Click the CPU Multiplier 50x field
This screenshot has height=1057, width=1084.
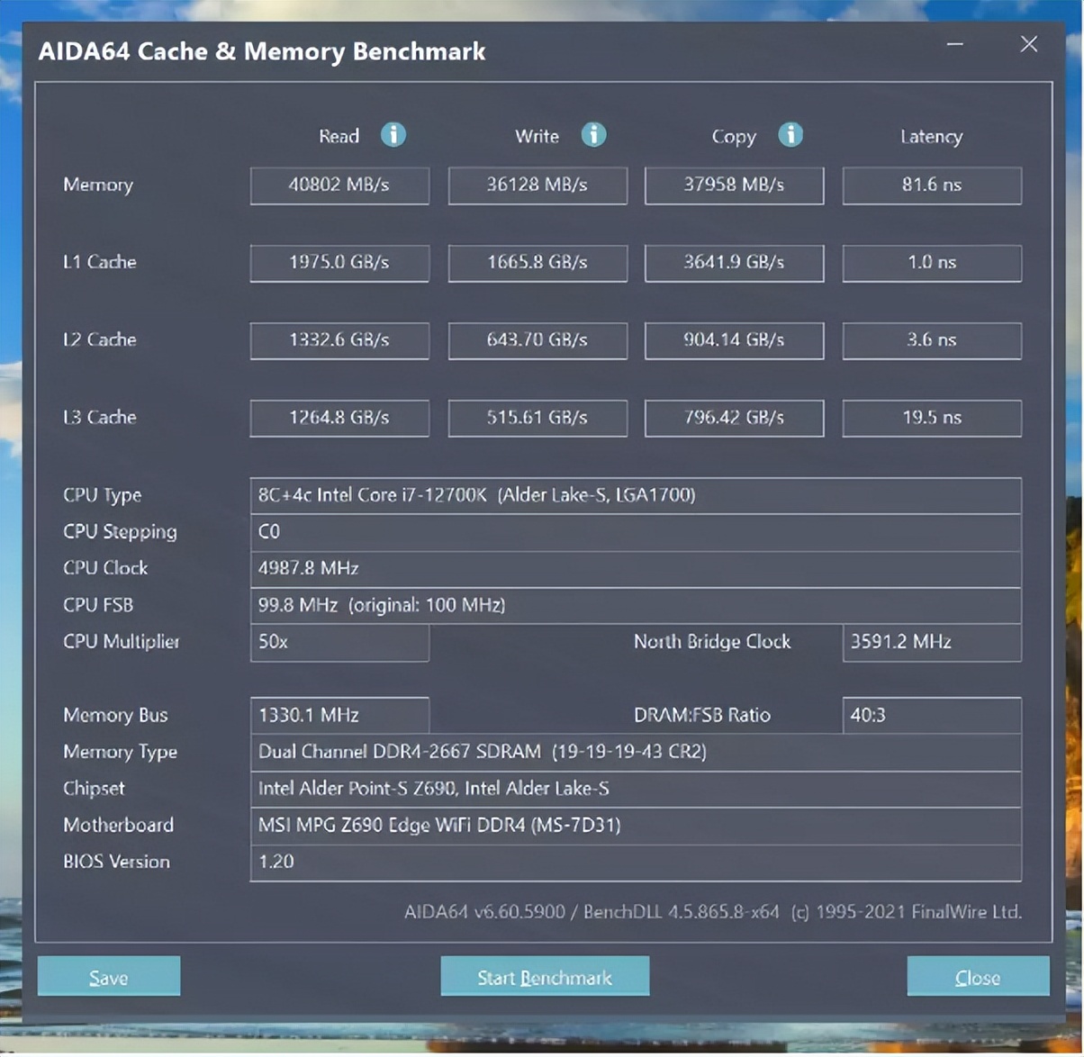[x=339, y=643]
